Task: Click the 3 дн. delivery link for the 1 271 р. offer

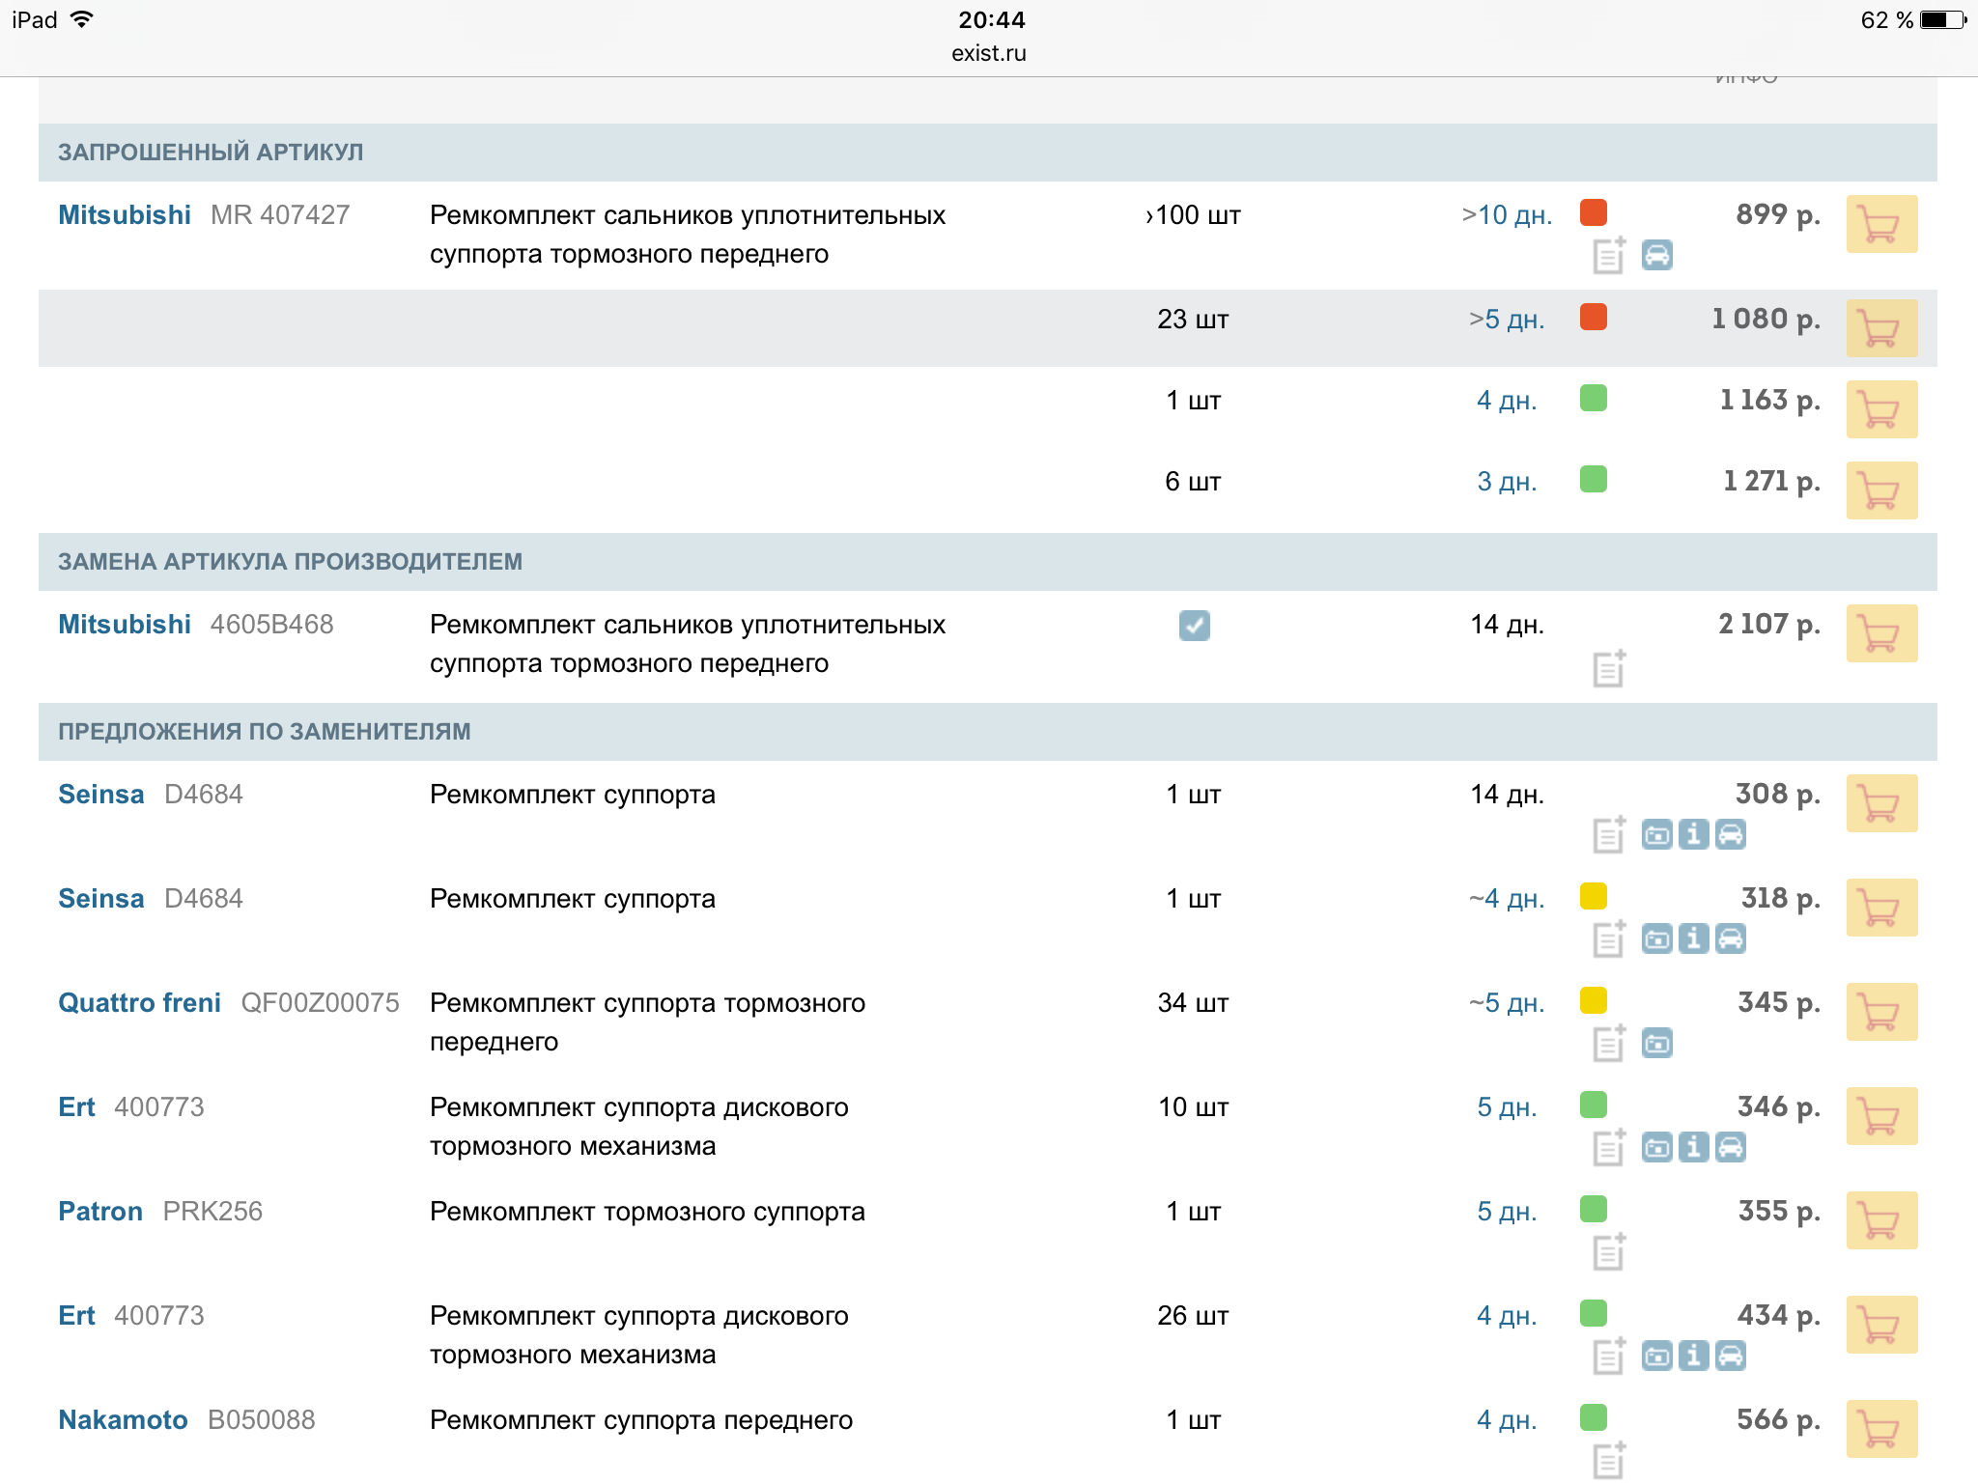Action: (x=1506, y=482)
